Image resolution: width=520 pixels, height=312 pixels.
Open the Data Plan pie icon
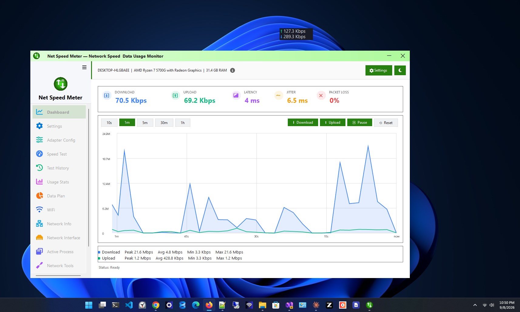39,196
